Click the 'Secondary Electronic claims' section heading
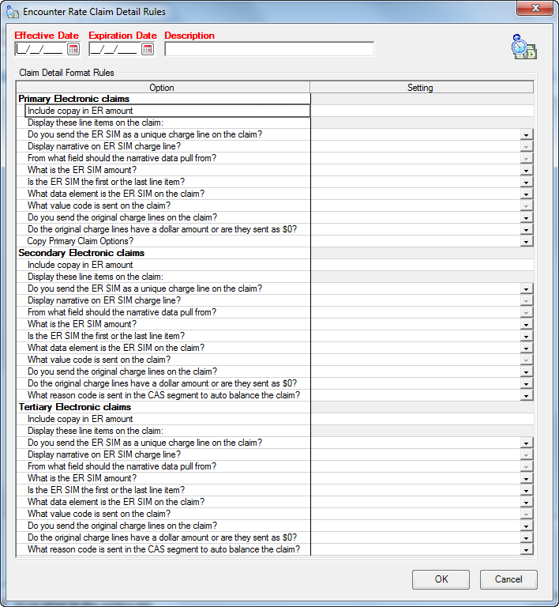 coord(81,253)
